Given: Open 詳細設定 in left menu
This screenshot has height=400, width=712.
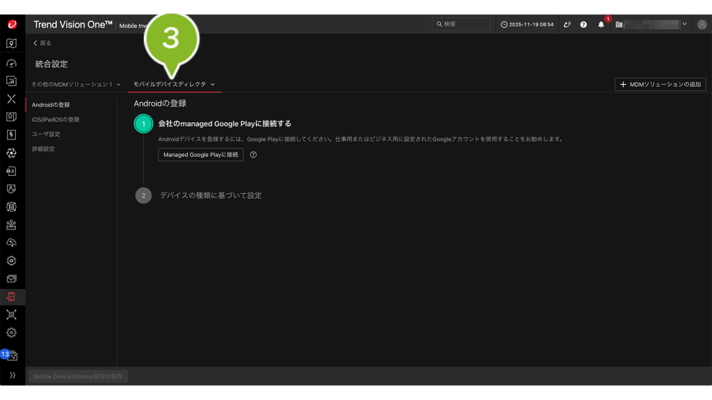Looking at the screenshot, I should coord(43,149).
